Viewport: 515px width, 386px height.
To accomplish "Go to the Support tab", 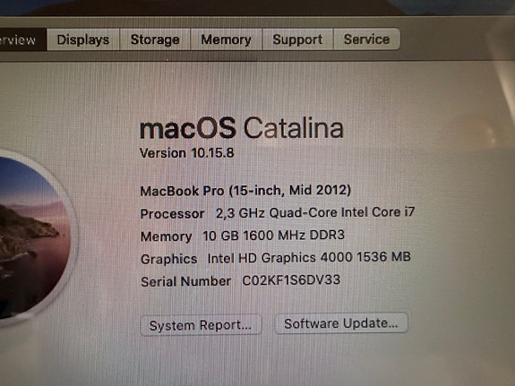I will point(297,39).
